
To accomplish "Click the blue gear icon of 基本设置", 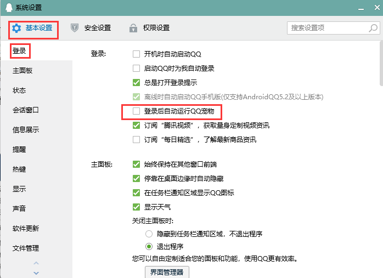I will [x=16, y=28].
